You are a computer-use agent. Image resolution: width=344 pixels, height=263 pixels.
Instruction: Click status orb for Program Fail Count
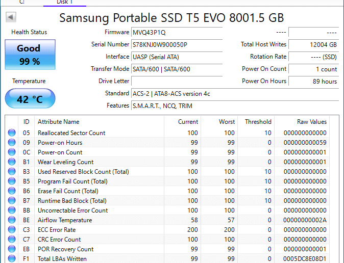point(12,181)
